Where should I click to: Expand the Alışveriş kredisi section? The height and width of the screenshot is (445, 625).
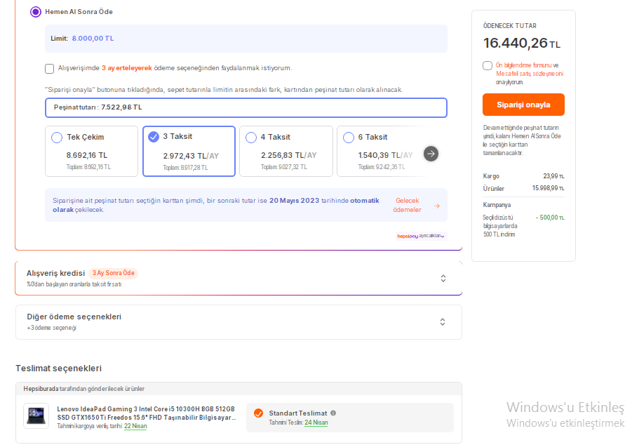click(x=443, y=279)
